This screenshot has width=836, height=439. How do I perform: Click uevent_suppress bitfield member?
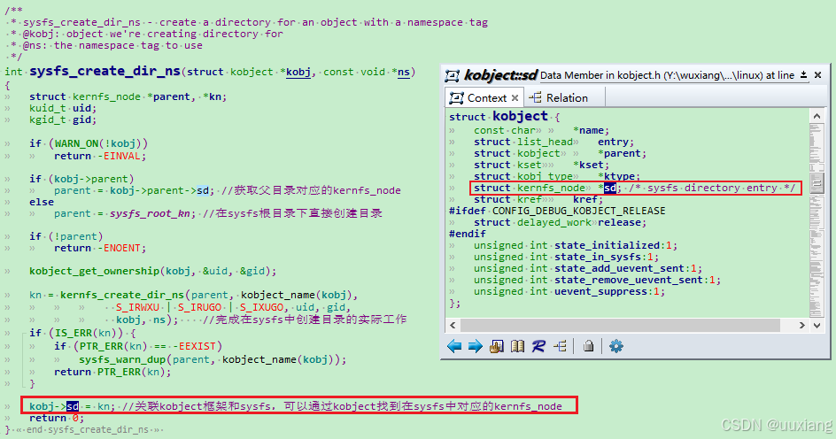[600, 292]
